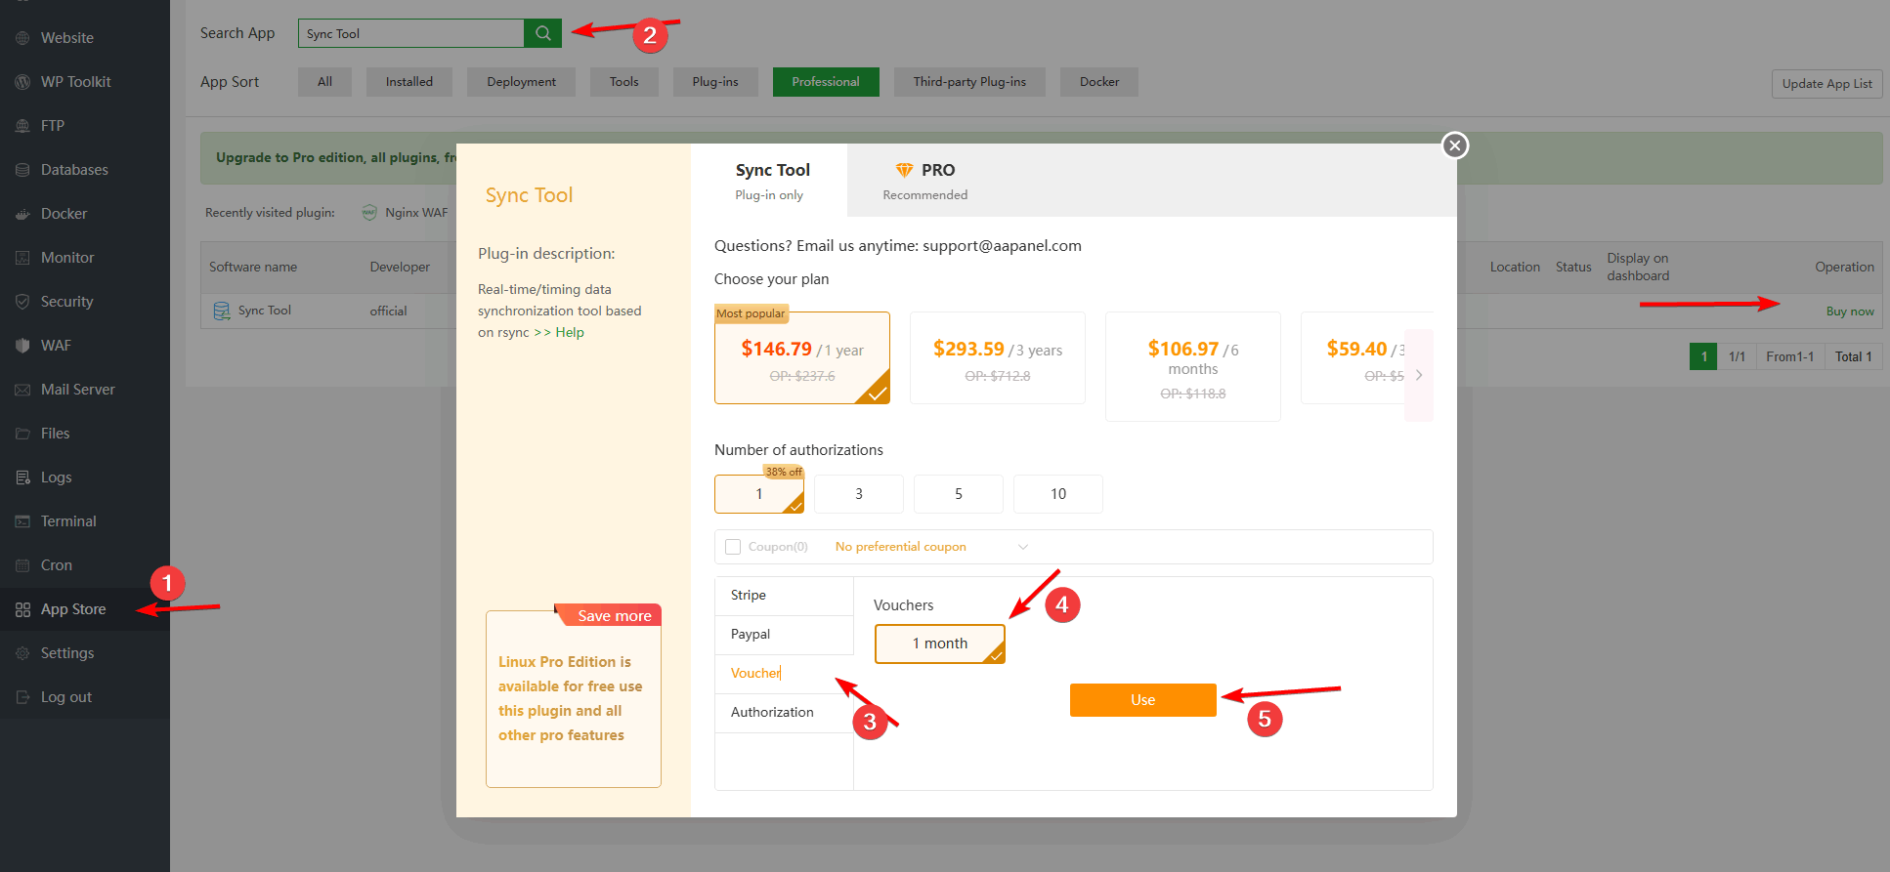This screenshot has height=872, width=1890.
Task: Click the Mail Server envelope icon
Action: 22,390
